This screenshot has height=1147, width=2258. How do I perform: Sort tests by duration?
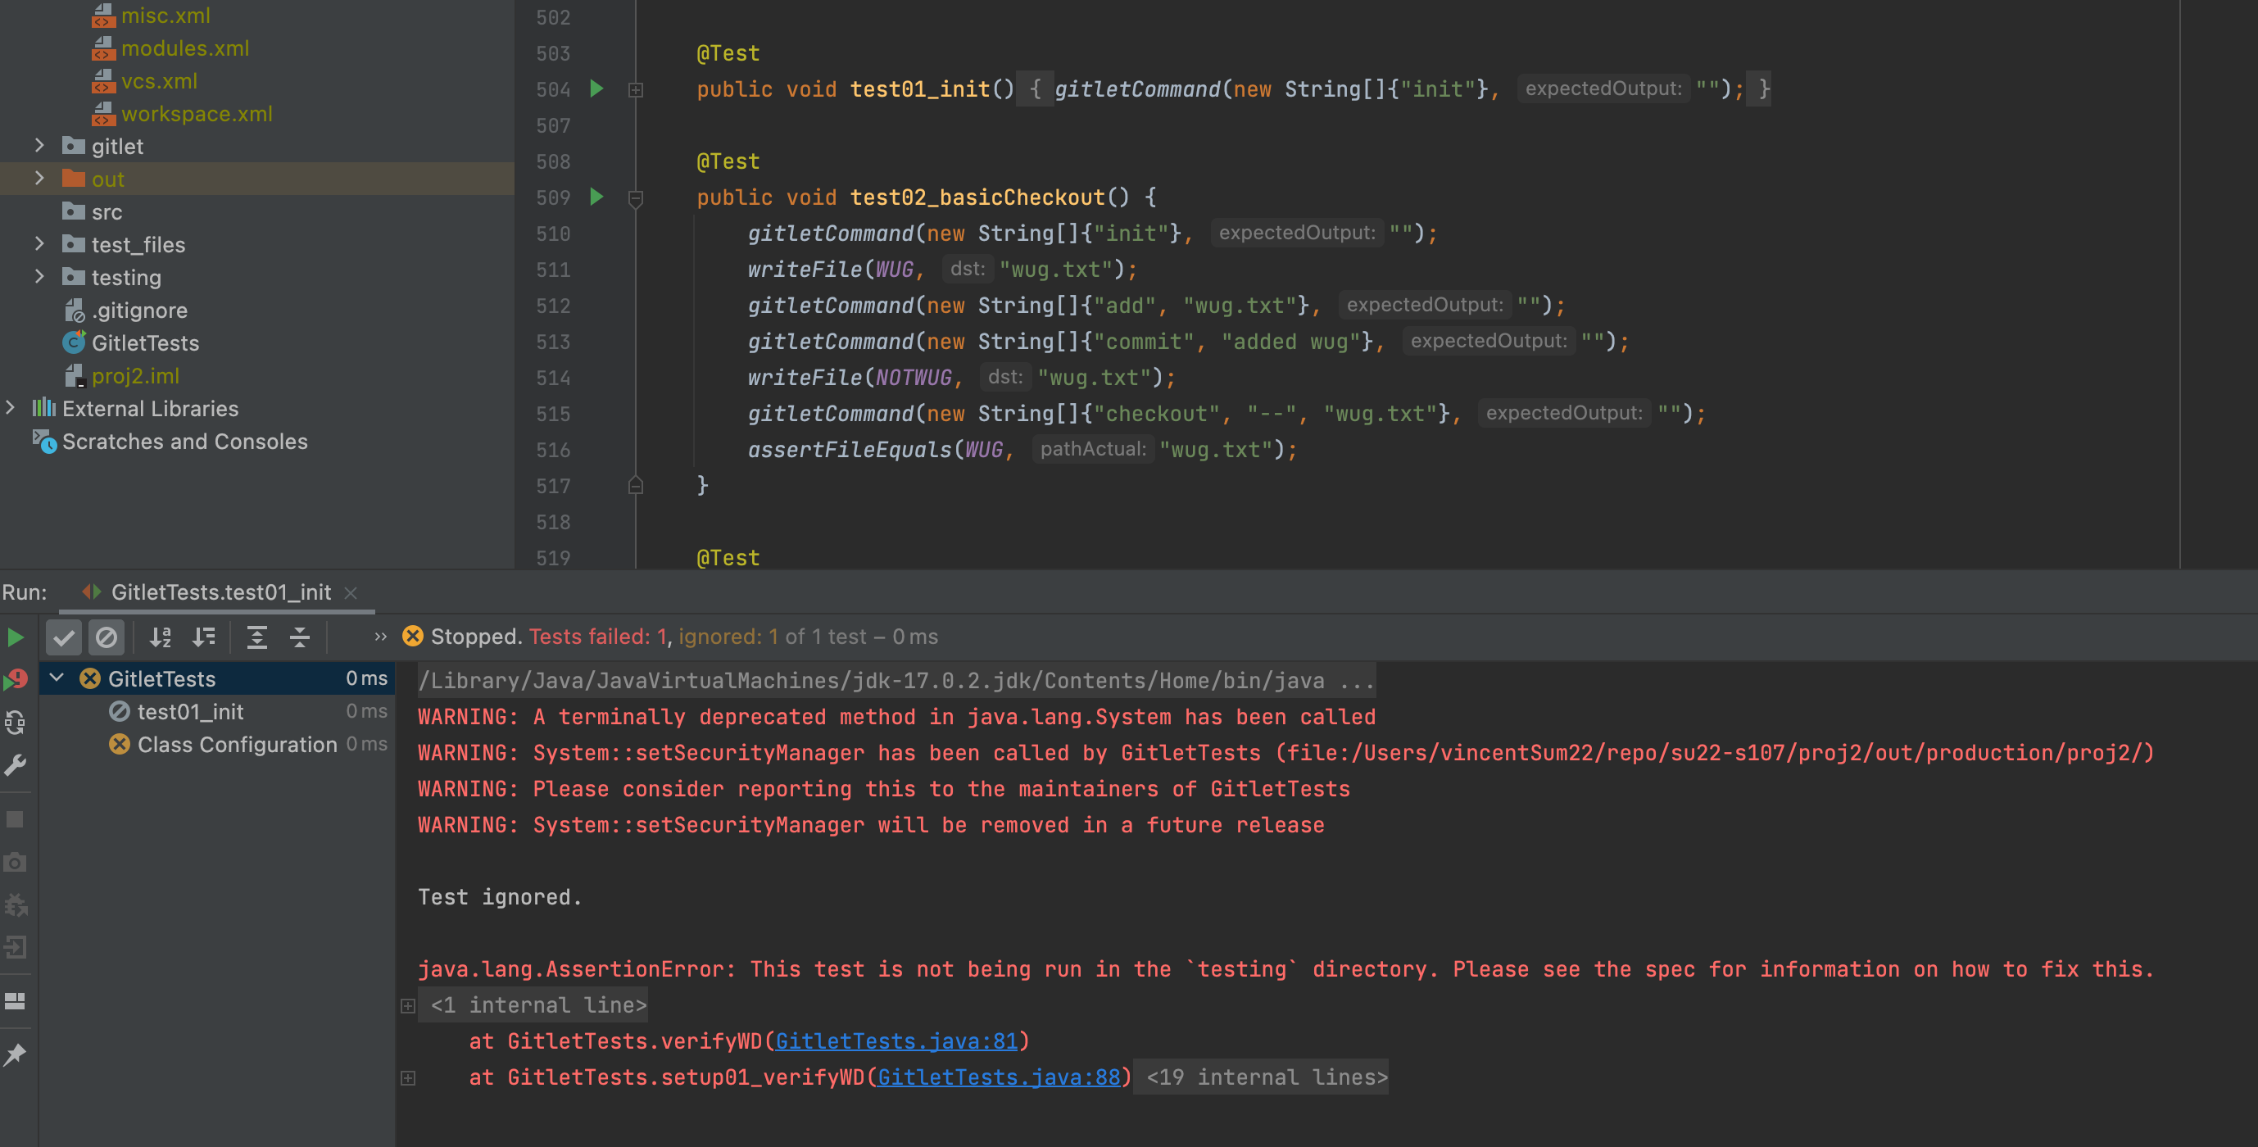point(203,637)
